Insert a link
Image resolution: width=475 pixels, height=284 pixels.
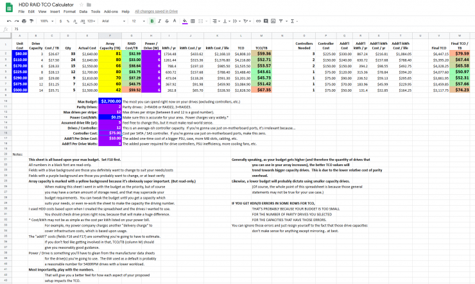(259, 21)
